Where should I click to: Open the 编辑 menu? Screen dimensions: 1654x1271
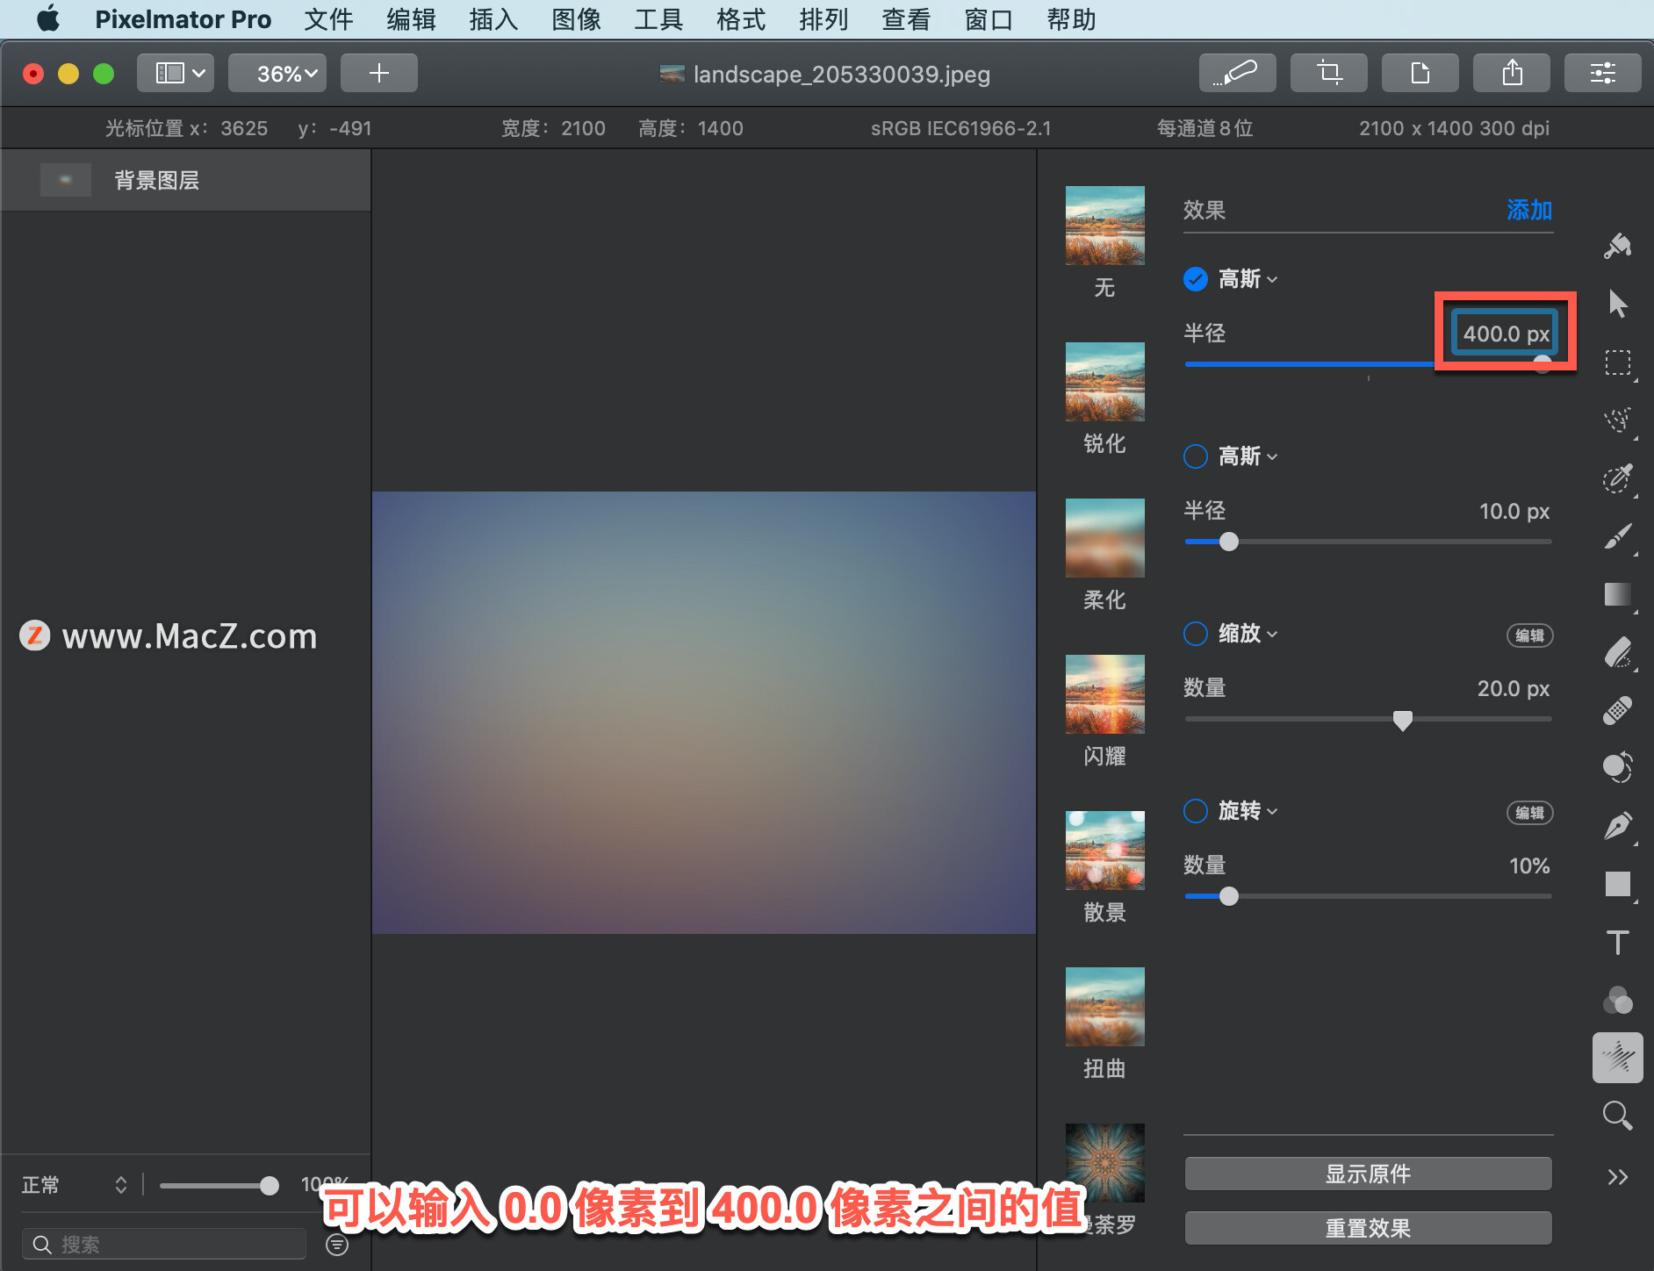(411, 19)
